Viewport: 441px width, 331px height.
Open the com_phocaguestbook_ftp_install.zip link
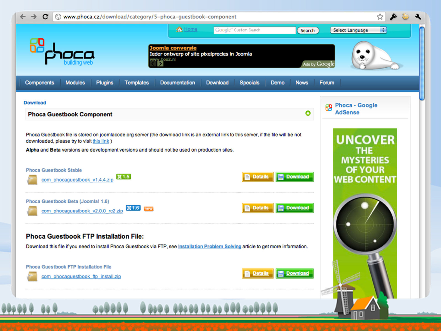click(x=81, y=276)
